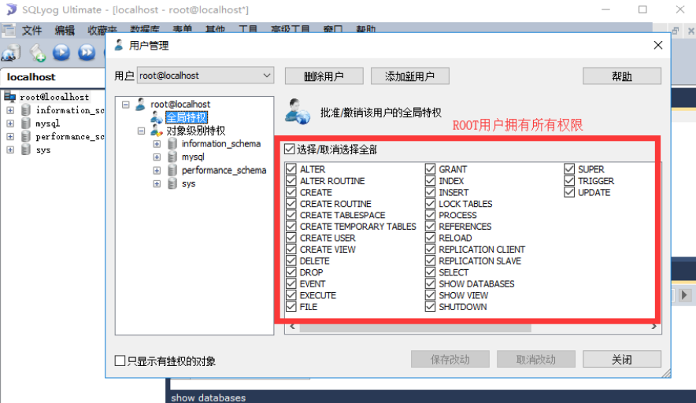696x403 pixels.
Task: Close the 用户管理 dialog with X
Action: click(x=658, y=46)
